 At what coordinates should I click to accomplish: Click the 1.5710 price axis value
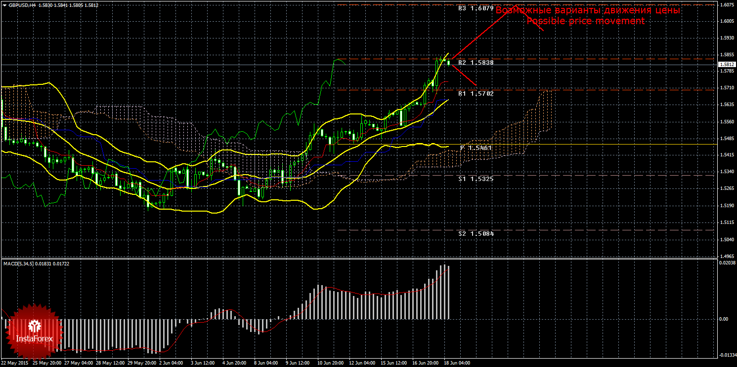727,88
